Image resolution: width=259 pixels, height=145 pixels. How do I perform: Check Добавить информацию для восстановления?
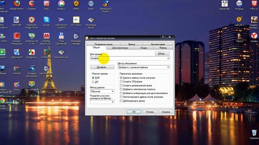point(121,93)
